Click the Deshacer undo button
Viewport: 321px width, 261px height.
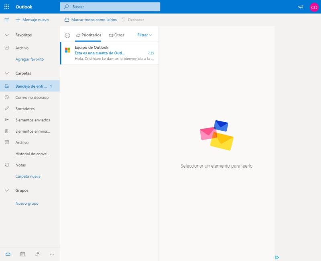pos(133,20)
